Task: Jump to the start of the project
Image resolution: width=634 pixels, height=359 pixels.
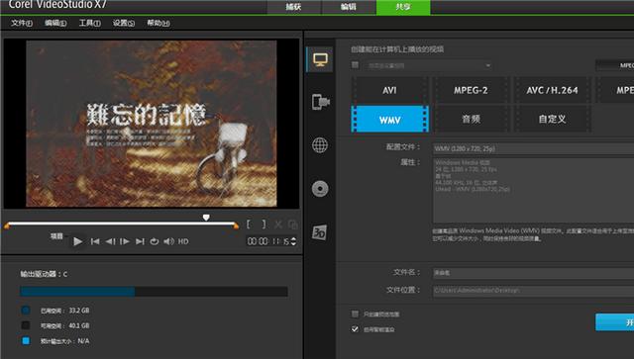Action: tap(95, 241)
